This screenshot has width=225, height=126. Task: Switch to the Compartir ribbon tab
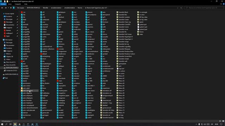(x=18, y=4)
